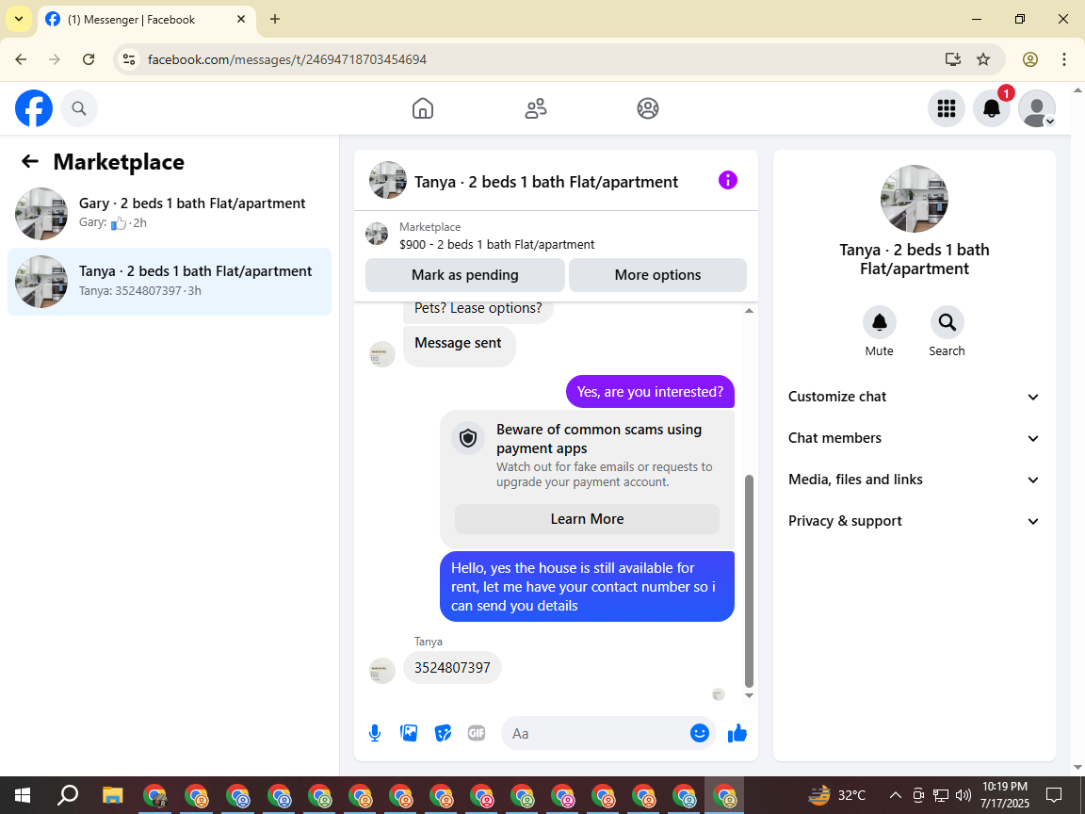Click the 3524807397 message from Tanya
This screenshot has width=1085, height=814.
coord(452,668)
